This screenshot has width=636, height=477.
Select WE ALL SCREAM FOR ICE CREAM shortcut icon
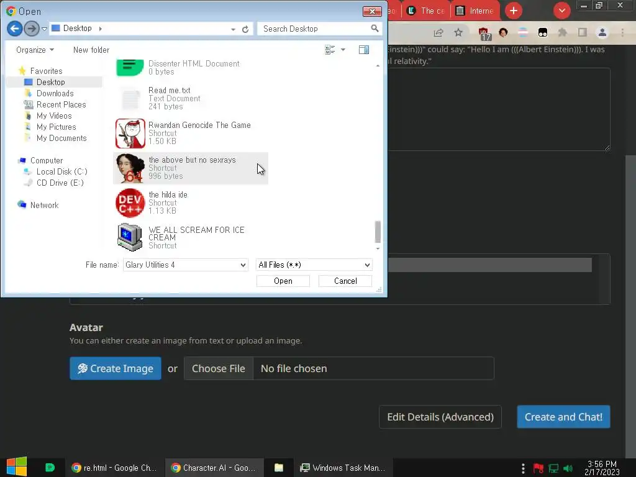[130, 238]
